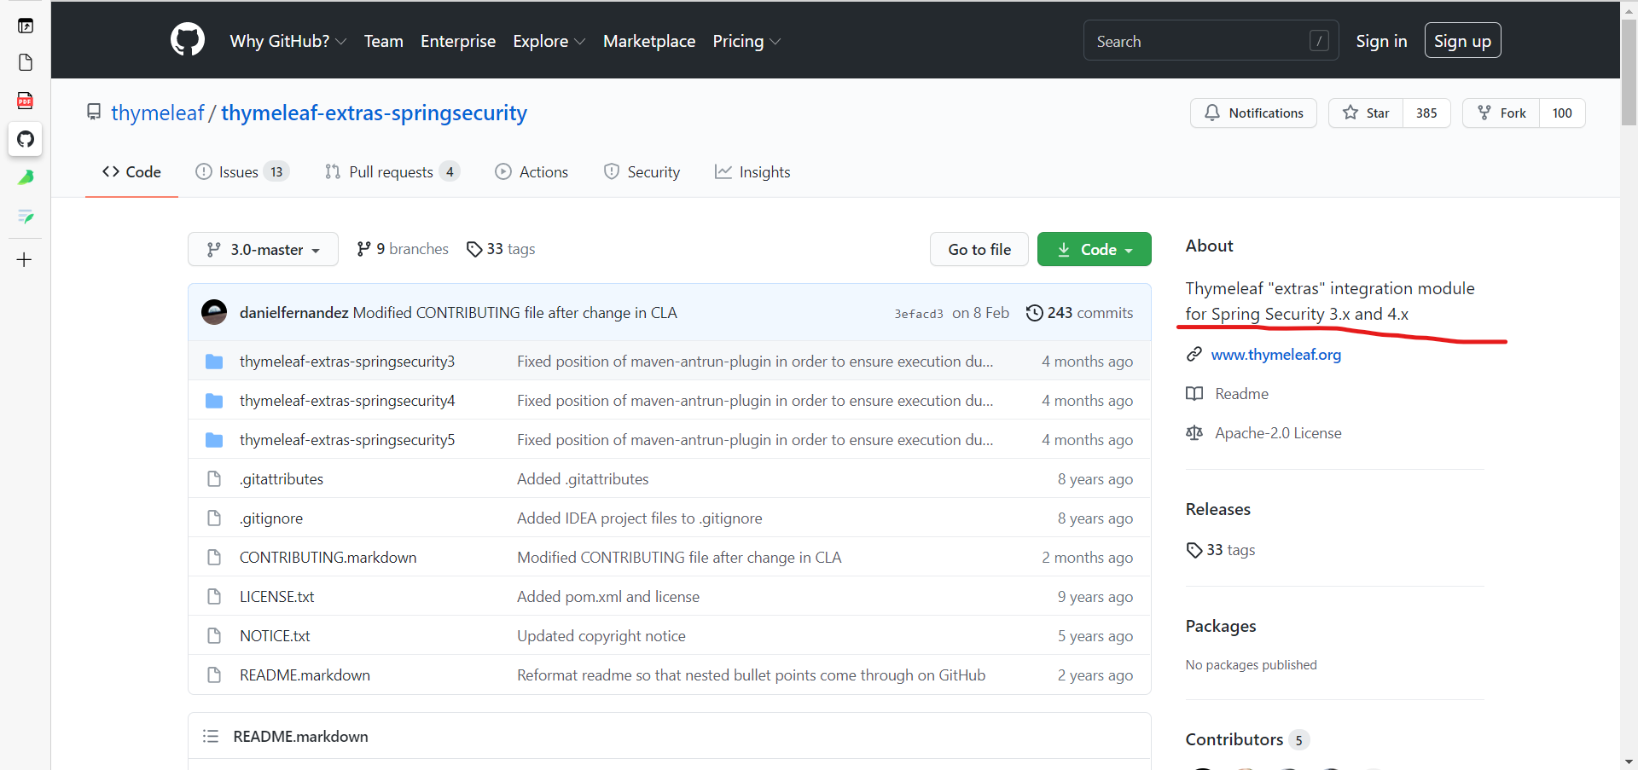The height and width of the screenshot is (770, 1638).
Task: Click Marketplace in top navigation
Action: pyautogui.click(x=649, y=41)
